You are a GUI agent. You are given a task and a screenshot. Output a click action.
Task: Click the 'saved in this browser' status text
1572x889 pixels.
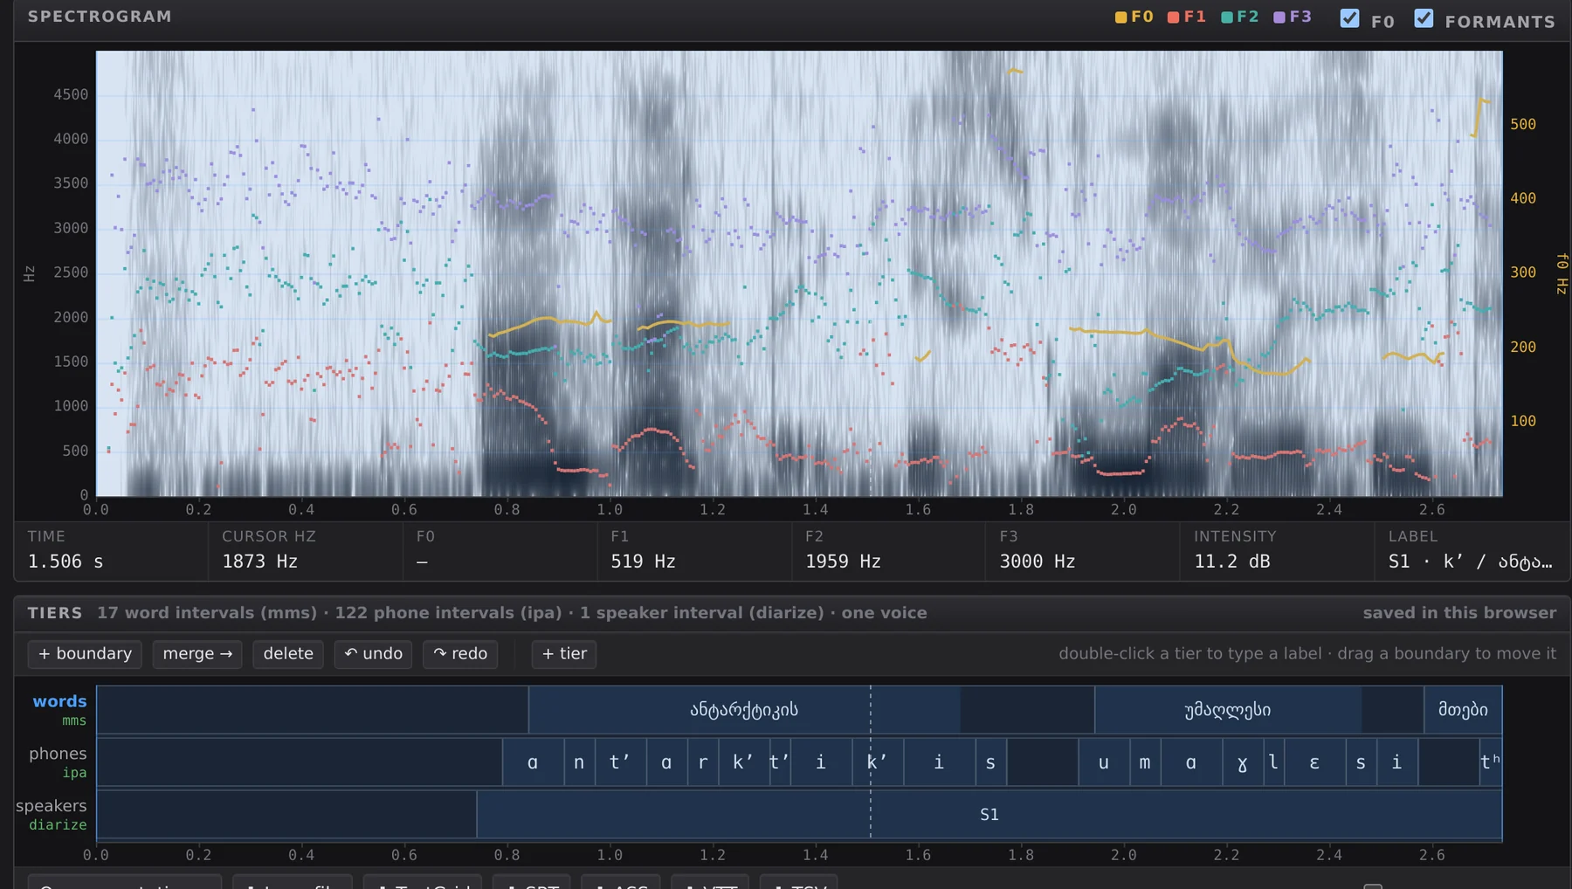[x=1459, y=613]
